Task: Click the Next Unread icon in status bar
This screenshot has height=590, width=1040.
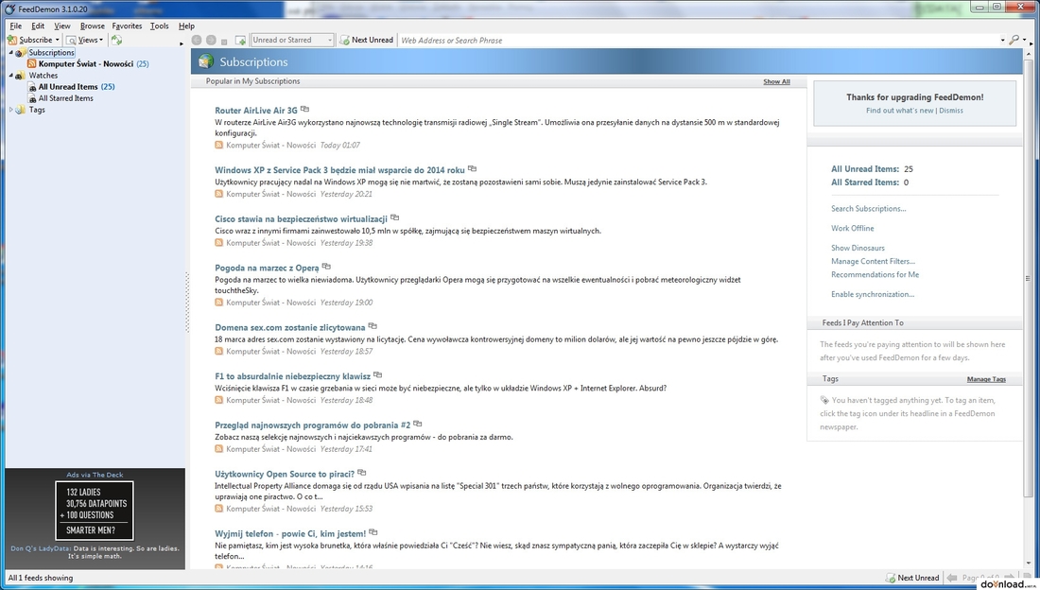Action: (890, 578)
